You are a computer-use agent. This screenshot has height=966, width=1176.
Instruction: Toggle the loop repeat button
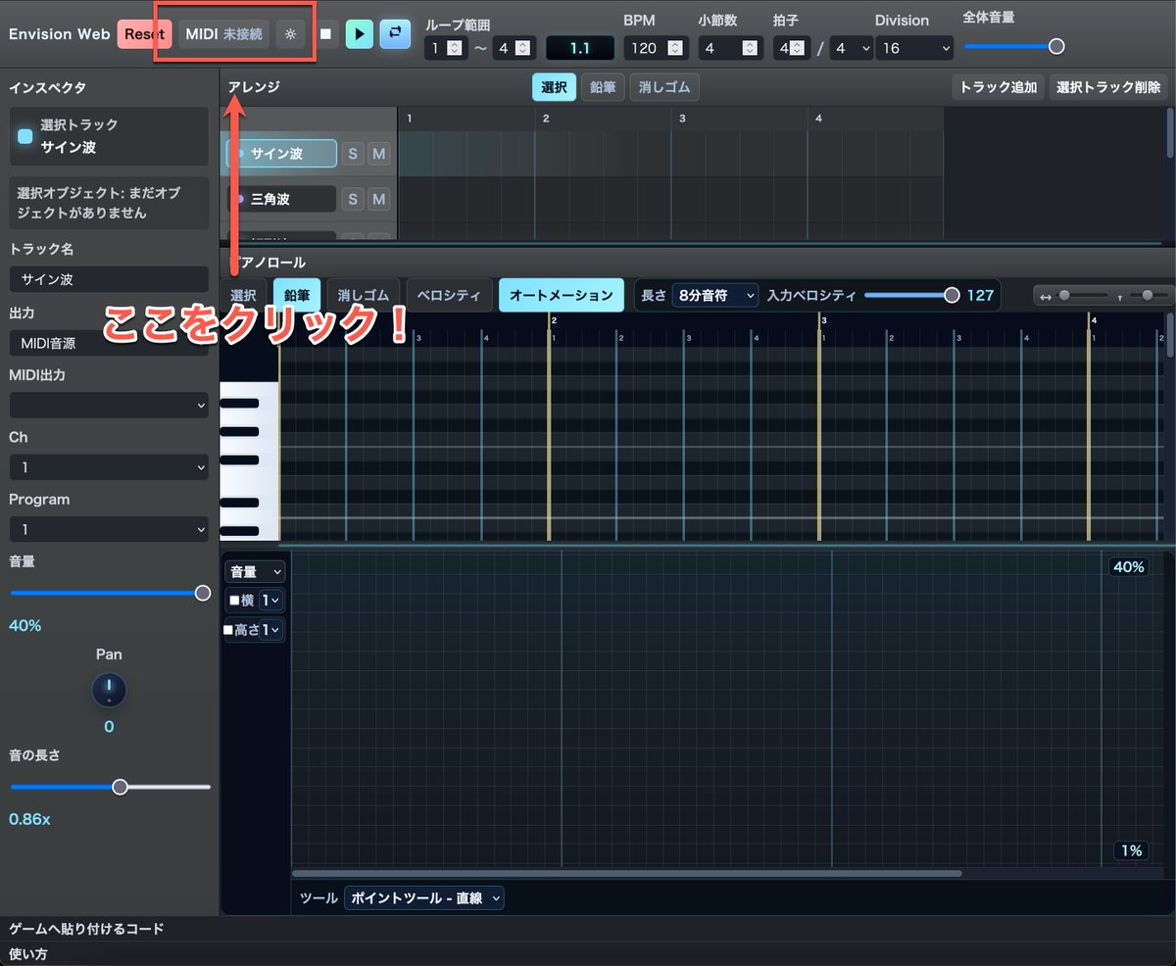[395, 33]
